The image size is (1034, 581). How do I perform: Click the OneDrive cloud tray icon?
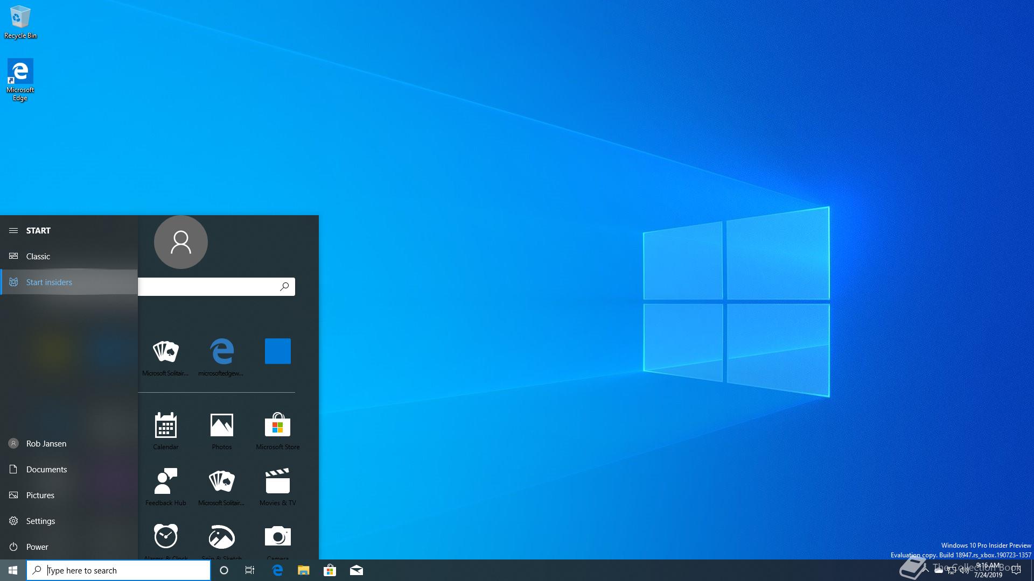pyautogui.click(x=939, y=570)
